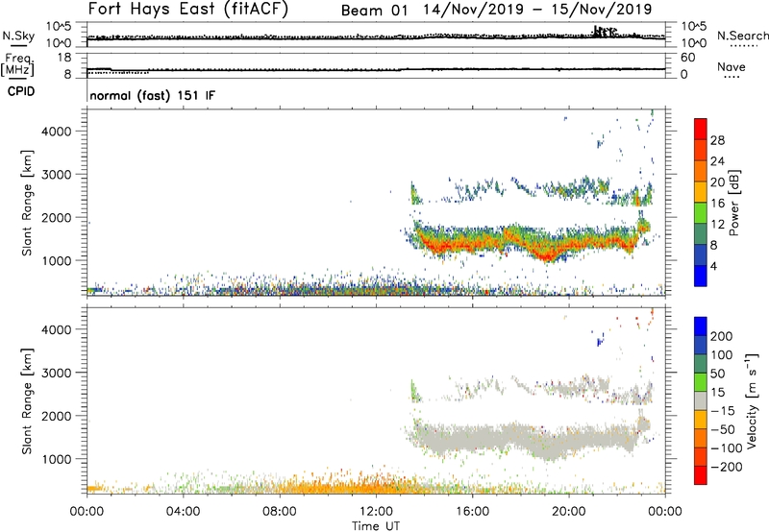Click the '-15' value on the Velocity colorbar
769x532 pixels.
(723, 410)
